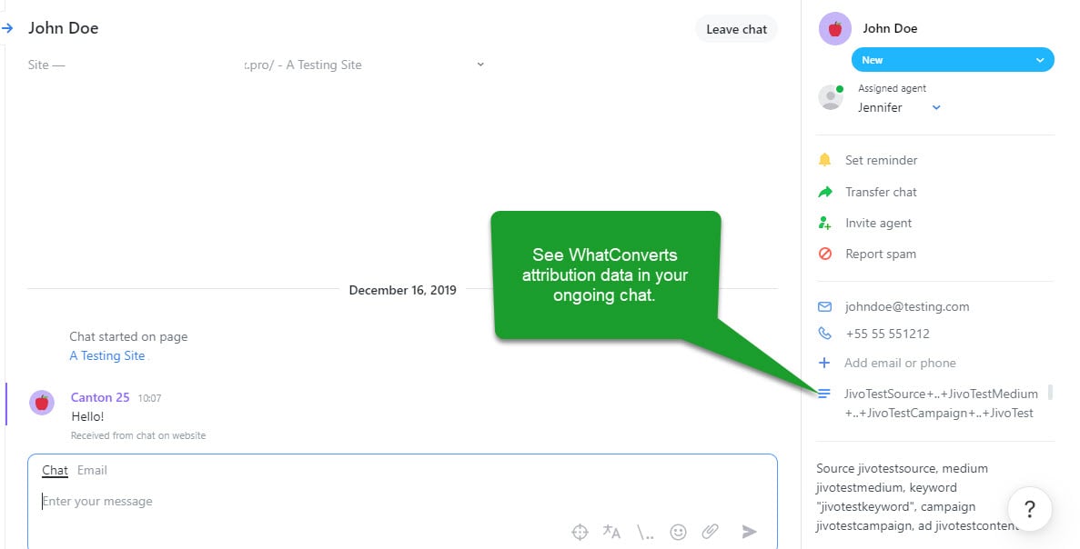The image size is (1080, 549).
Task: Click the Set reminder bell icon
Action: 824,160
